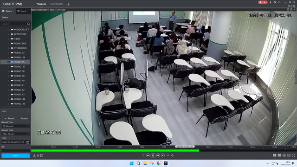Check the R.BAA camera checkbox

(x=8, y=39)
